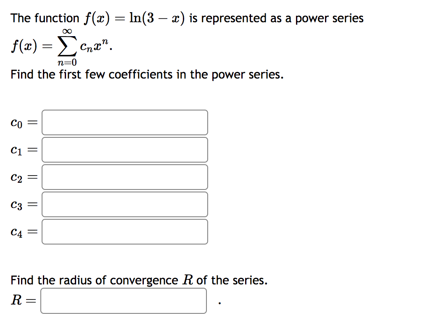Focus the c3 answer input
Viewport: 428px width, 326px height.
[x=124, y=204]
